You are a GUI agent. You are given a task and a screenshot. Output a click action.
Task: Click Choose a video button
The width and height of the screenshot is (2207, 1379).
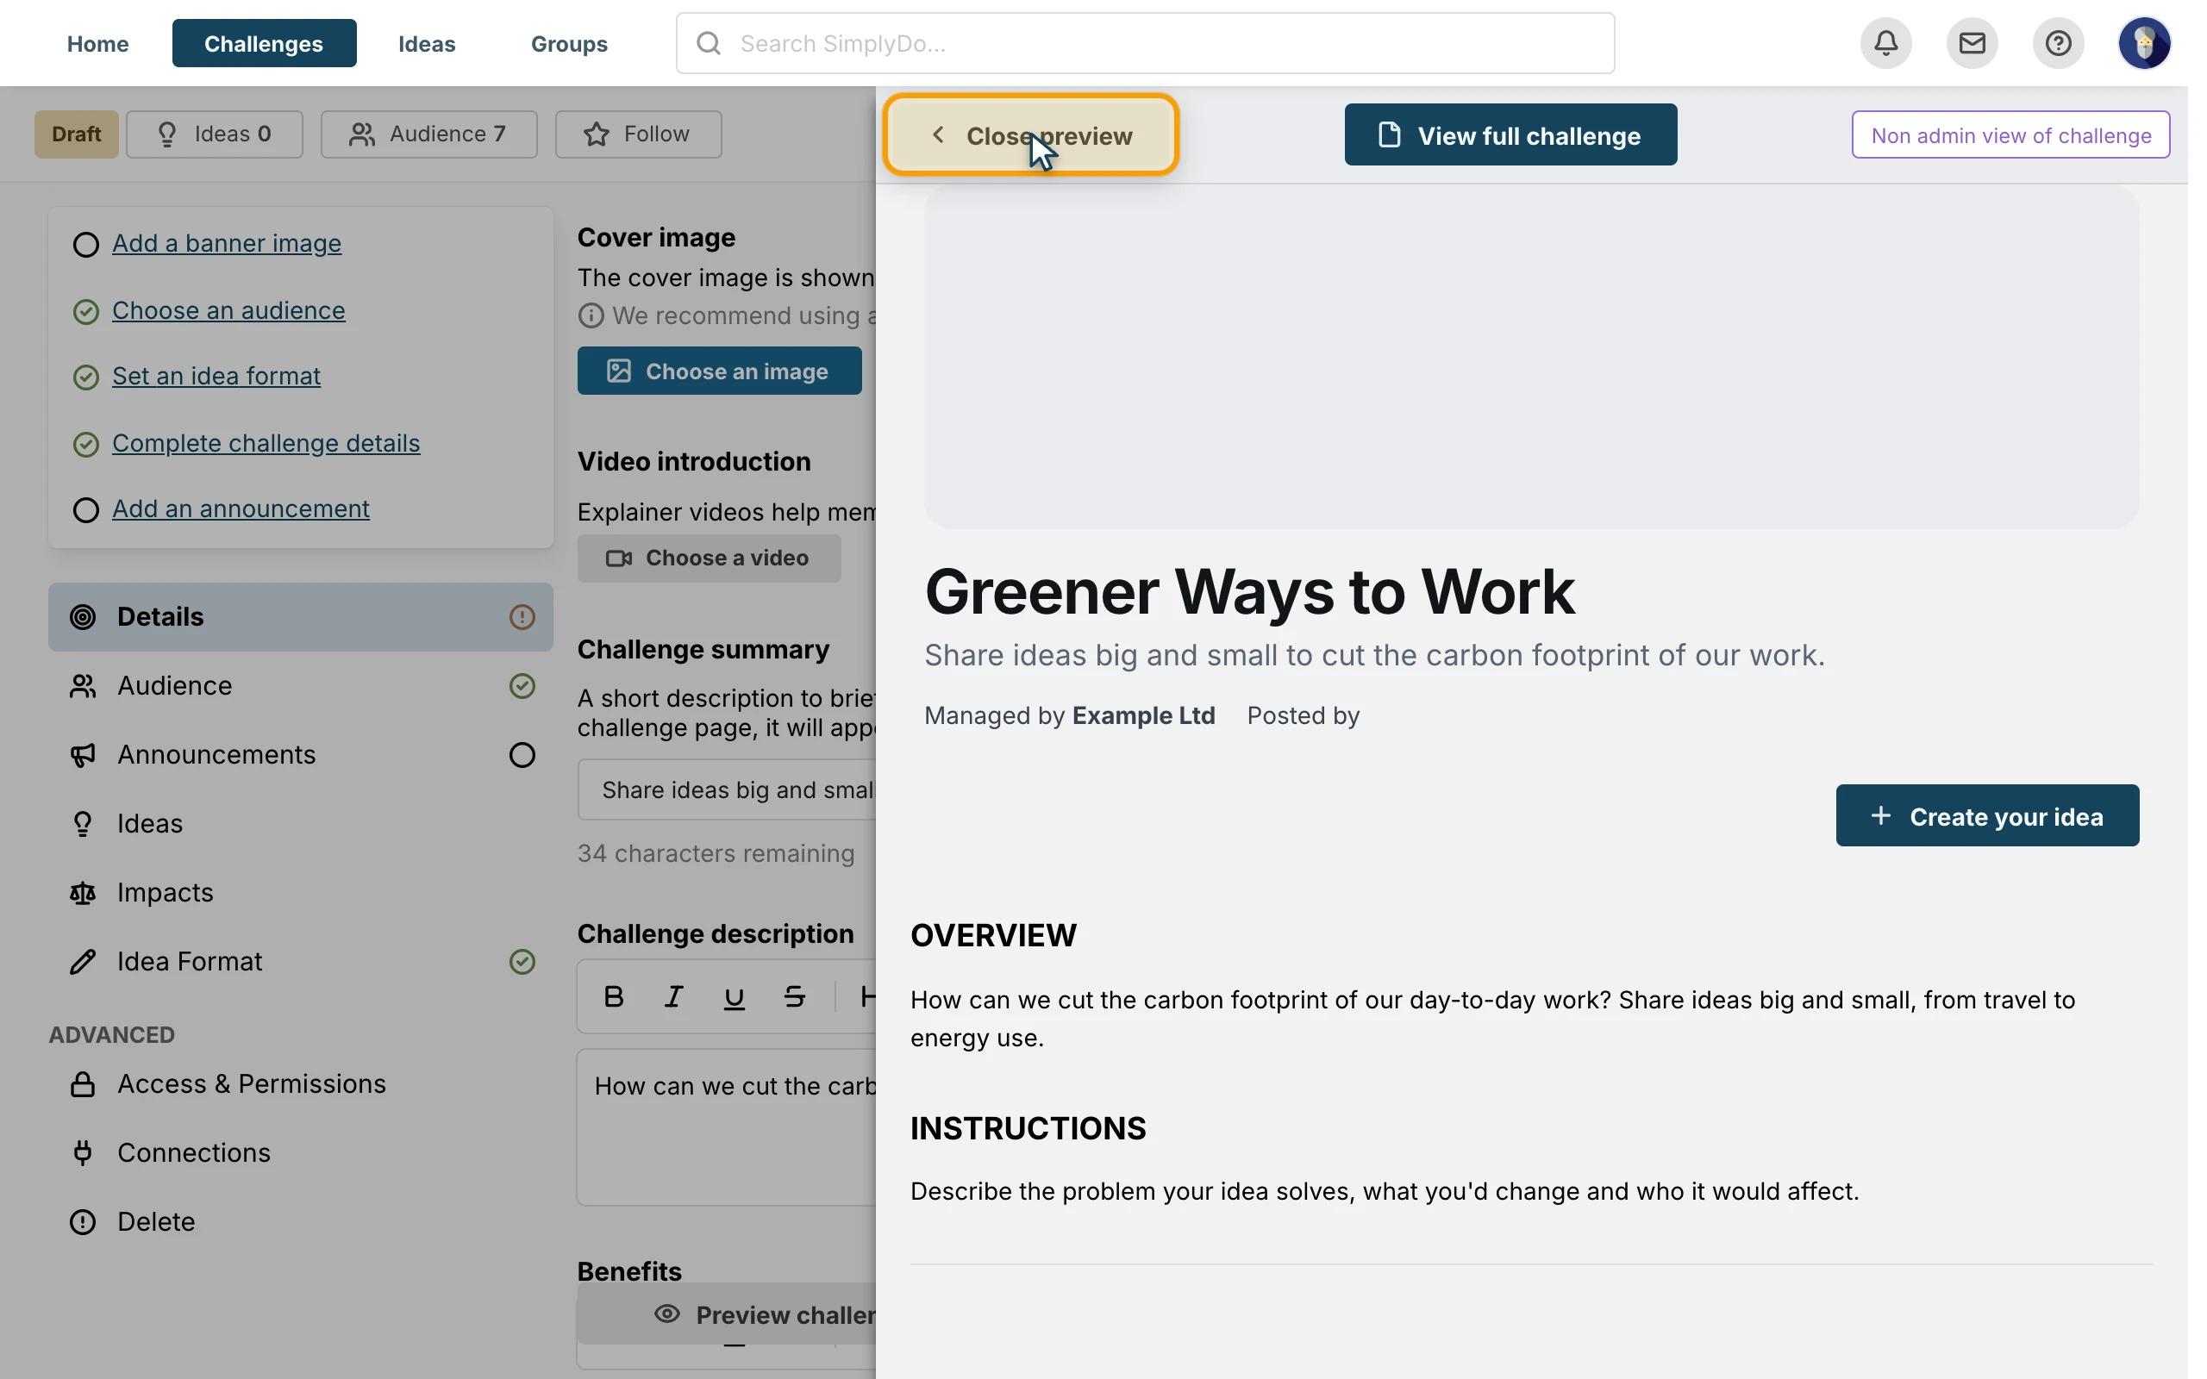coord(709,558)
